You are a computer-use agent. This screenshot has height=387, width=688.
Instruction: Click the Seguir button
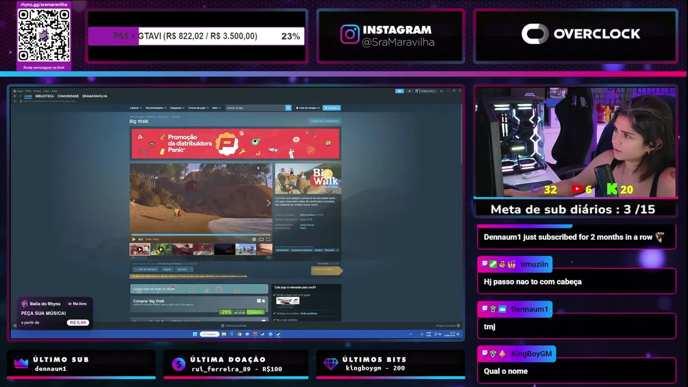pos(168,269)
